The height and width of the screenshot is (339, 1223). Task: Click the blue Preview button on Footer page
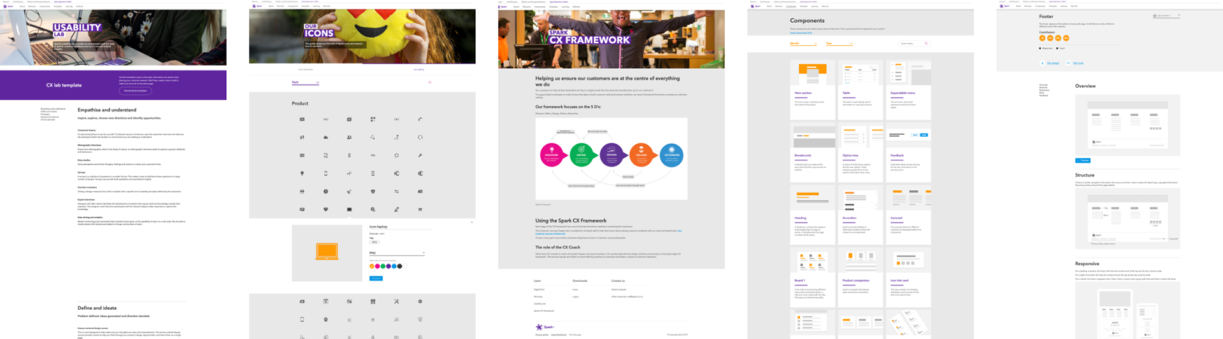pyautogui.click(x=1083, y=160)
